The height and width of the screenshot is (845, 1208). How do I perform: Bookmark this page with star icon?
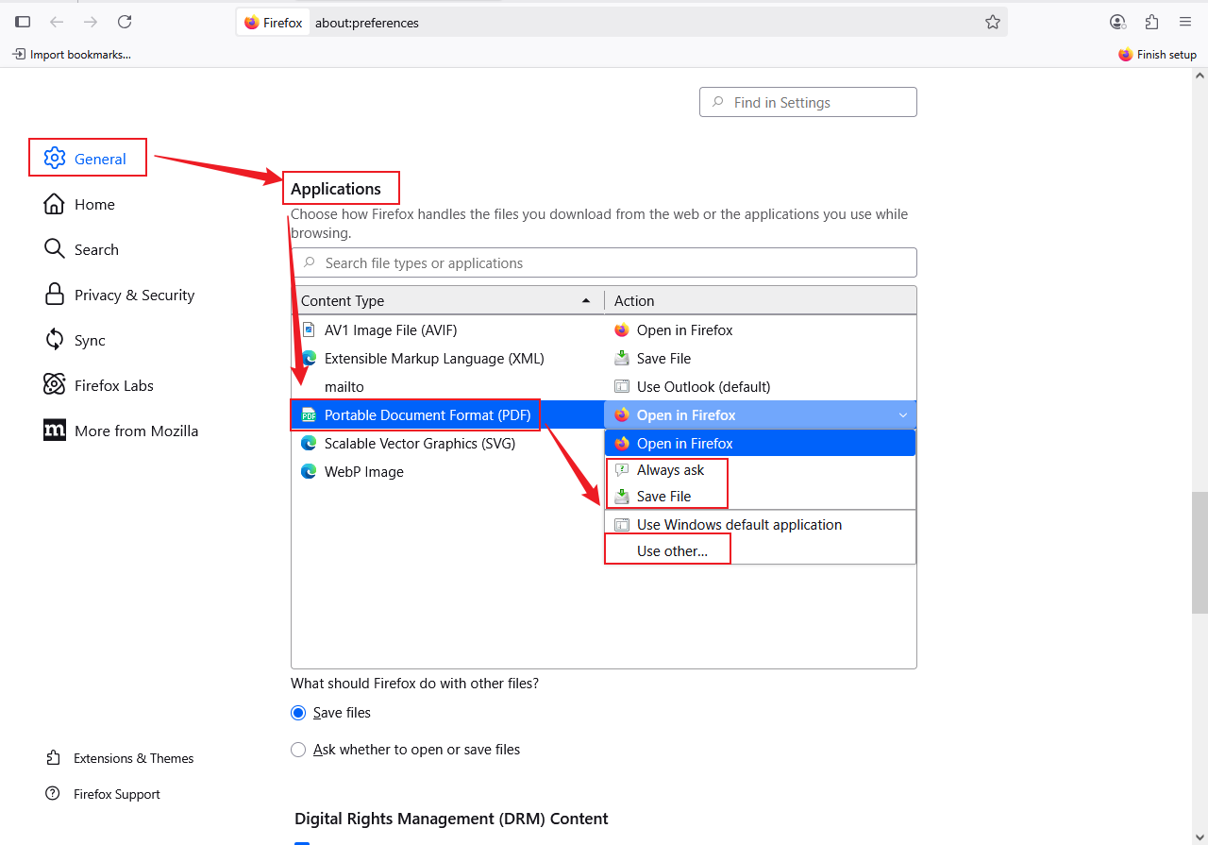click(x=992, y=22)
